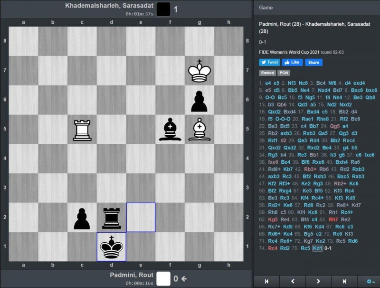Click the Tweet button
The height and width of the screenshot is (288, 380).
coord(269,62)
